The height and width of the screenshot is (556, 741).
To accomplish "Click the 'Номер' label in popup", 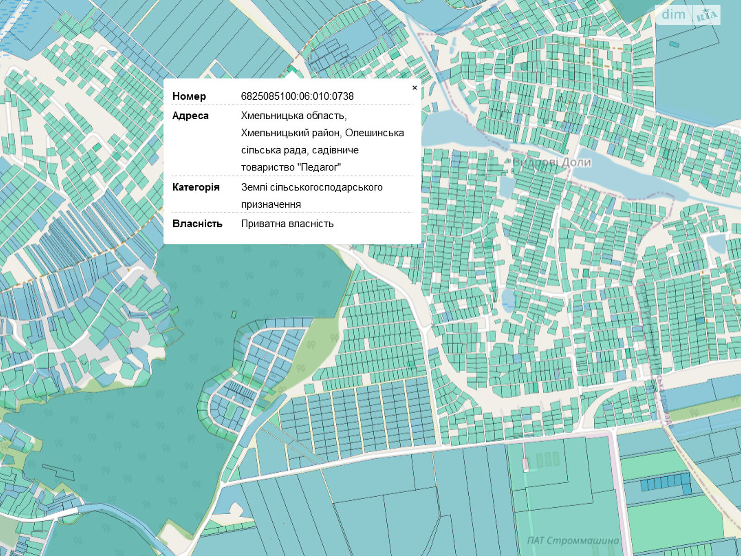I will 189,96.
